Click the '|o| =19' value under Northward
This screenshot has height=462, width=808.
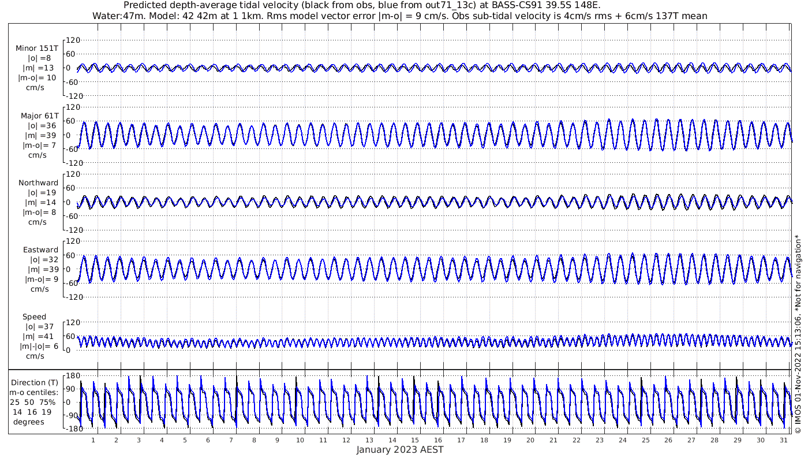[x=42, y=192]
